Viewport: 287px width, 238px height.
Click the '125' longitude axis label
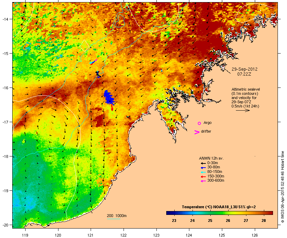tap(222, 235)
